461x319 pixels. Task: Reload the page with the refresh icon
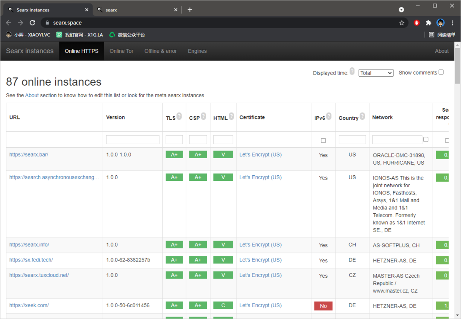(x=32, y=23)
